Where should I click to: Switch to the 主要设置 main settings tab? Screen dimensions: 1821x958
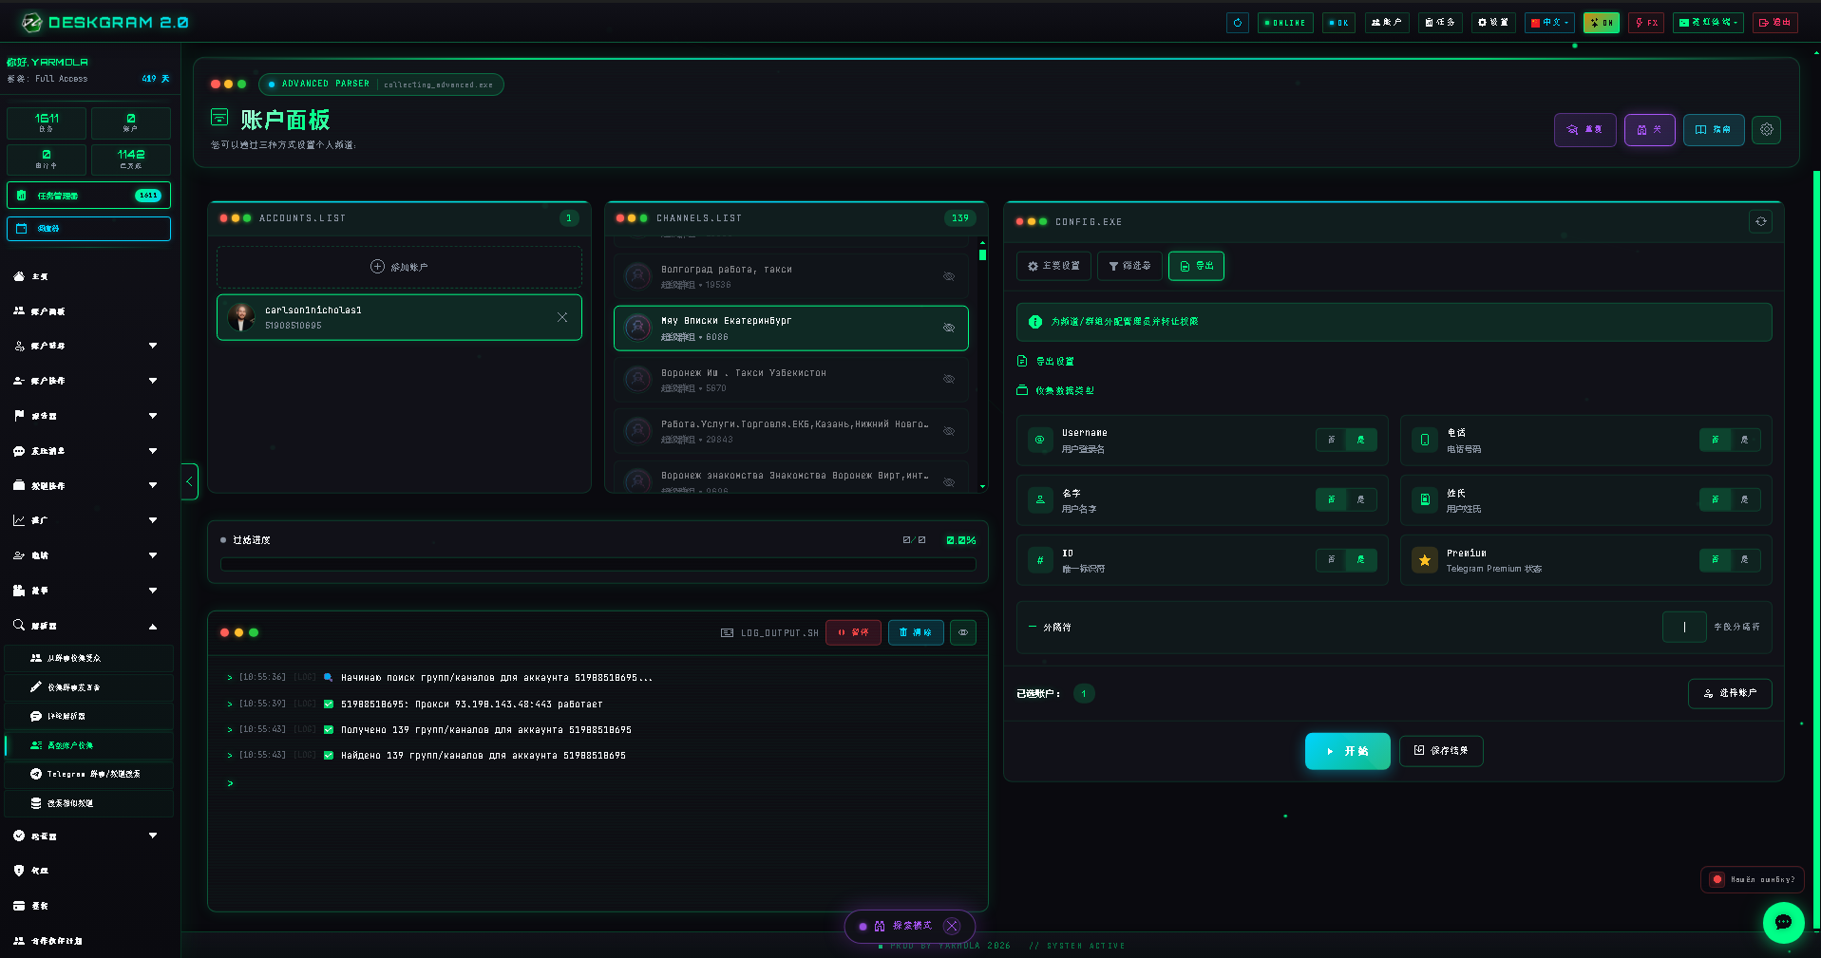coord(1054,266)
